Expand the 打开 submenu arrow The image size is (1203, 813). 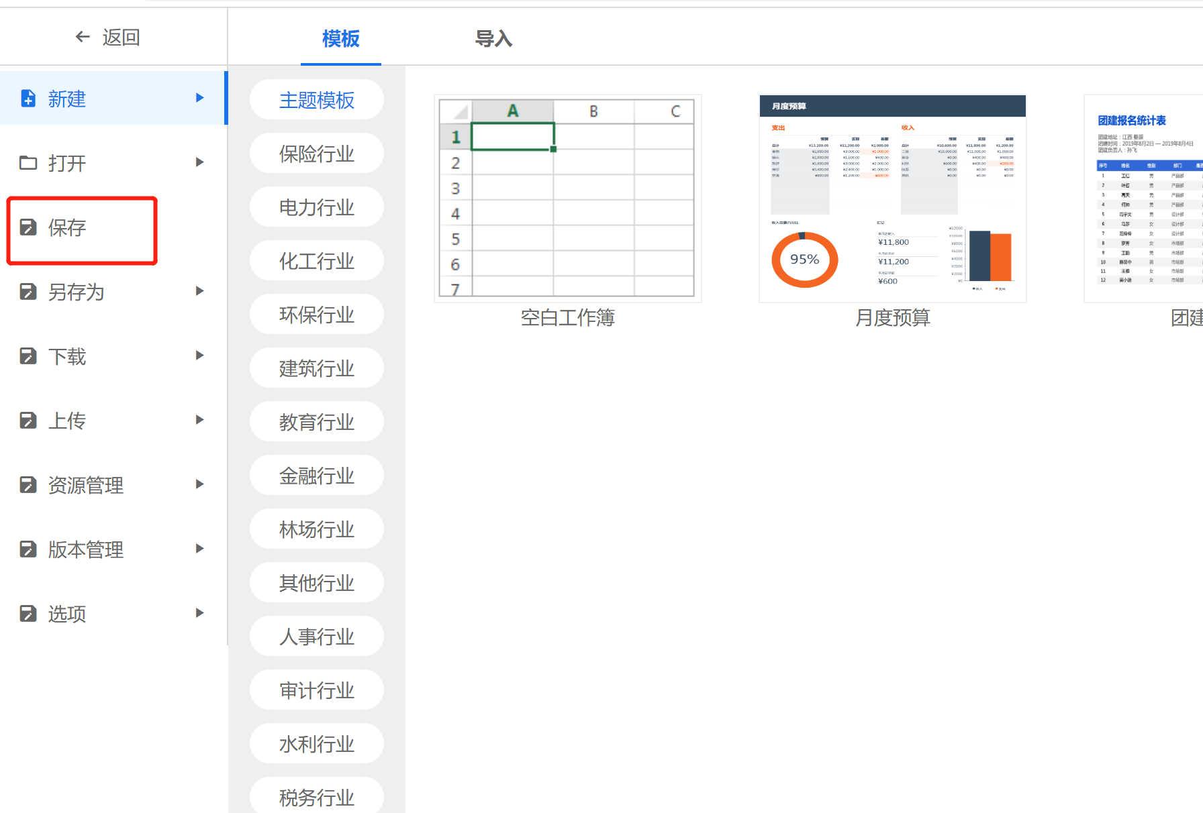199,162
